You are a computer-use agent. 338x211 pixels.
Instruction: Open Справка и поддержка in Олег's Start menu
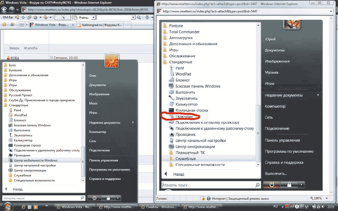click(105, 179)
